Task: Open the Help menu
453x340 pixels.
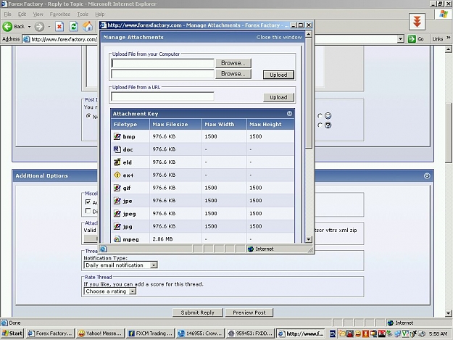Action: [x=100, y=14]
